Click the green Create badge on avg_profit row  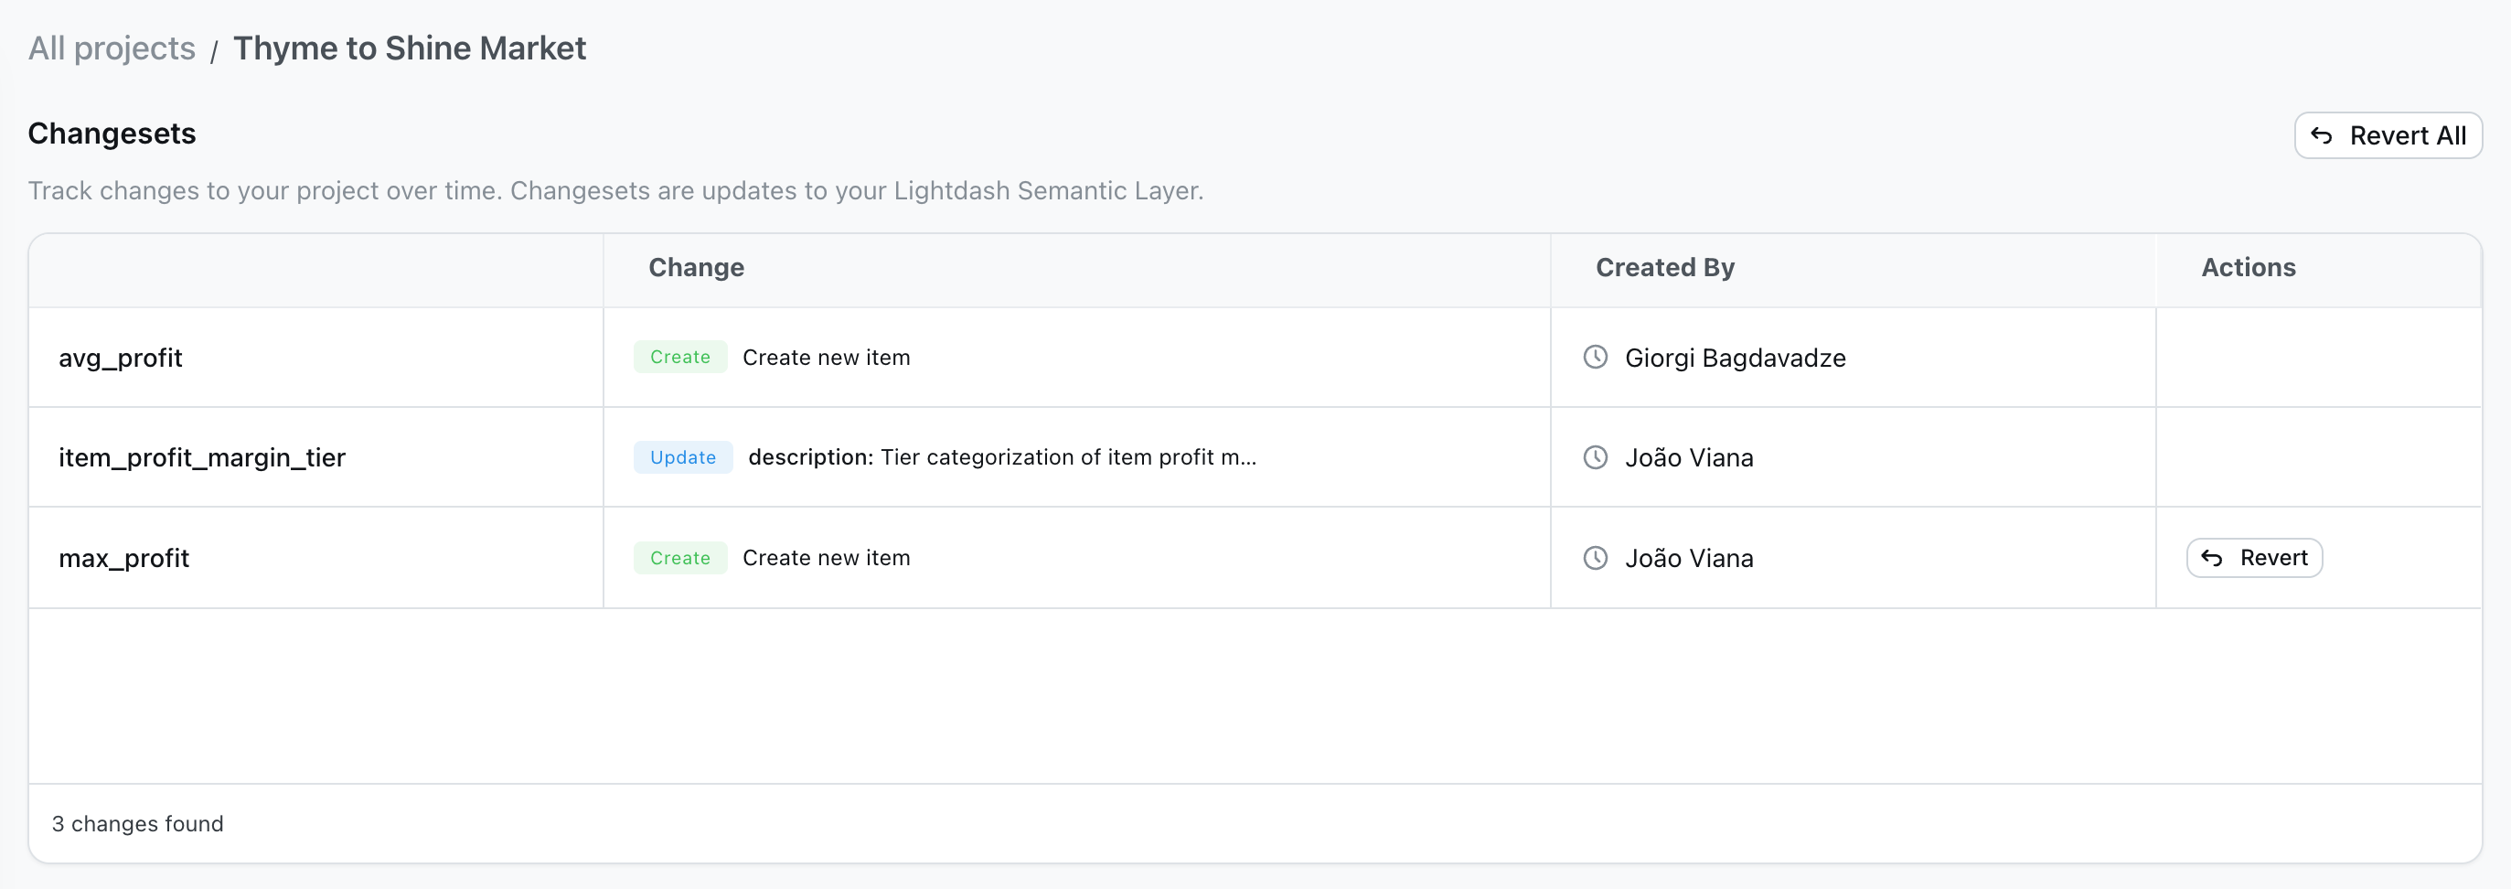(679, 357)
